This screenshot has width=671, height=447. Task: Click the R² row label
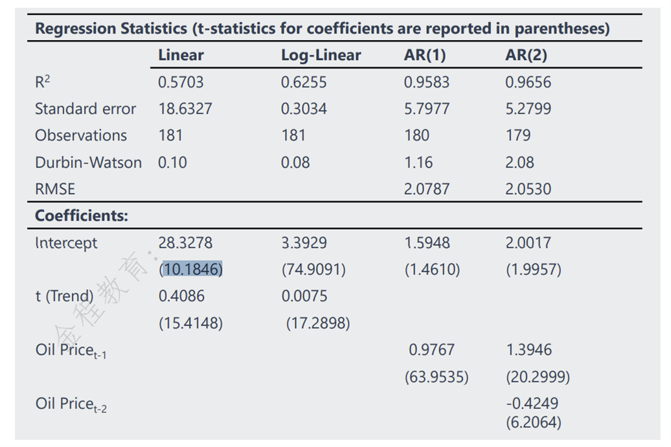tap(44, 82)
